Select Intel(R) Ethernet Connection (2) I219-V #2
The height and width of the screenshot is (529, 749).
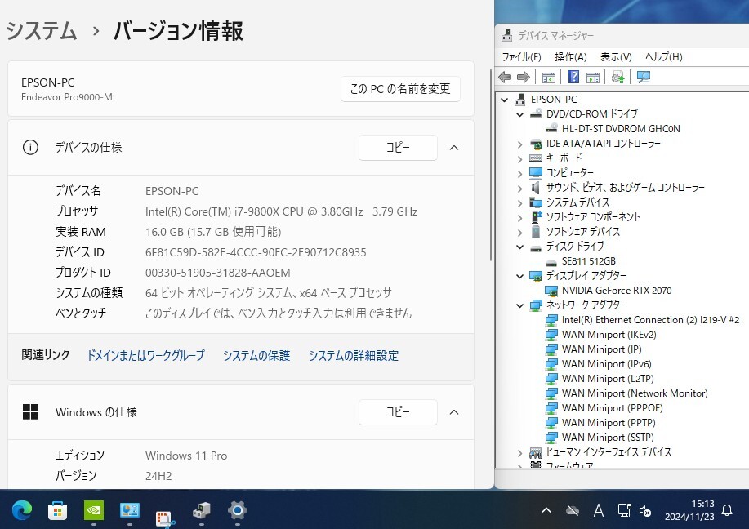pyautogui.click(x=650, y=320)
